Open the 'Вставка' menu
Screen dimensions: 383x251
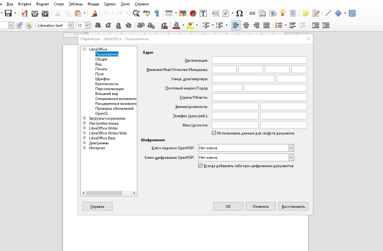point(25,4)
